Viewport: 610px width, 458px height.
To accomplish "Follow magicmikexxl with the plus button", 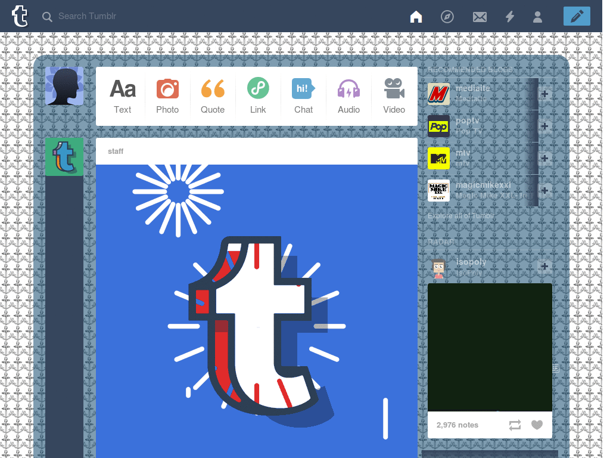I will (x=544, y=190).
